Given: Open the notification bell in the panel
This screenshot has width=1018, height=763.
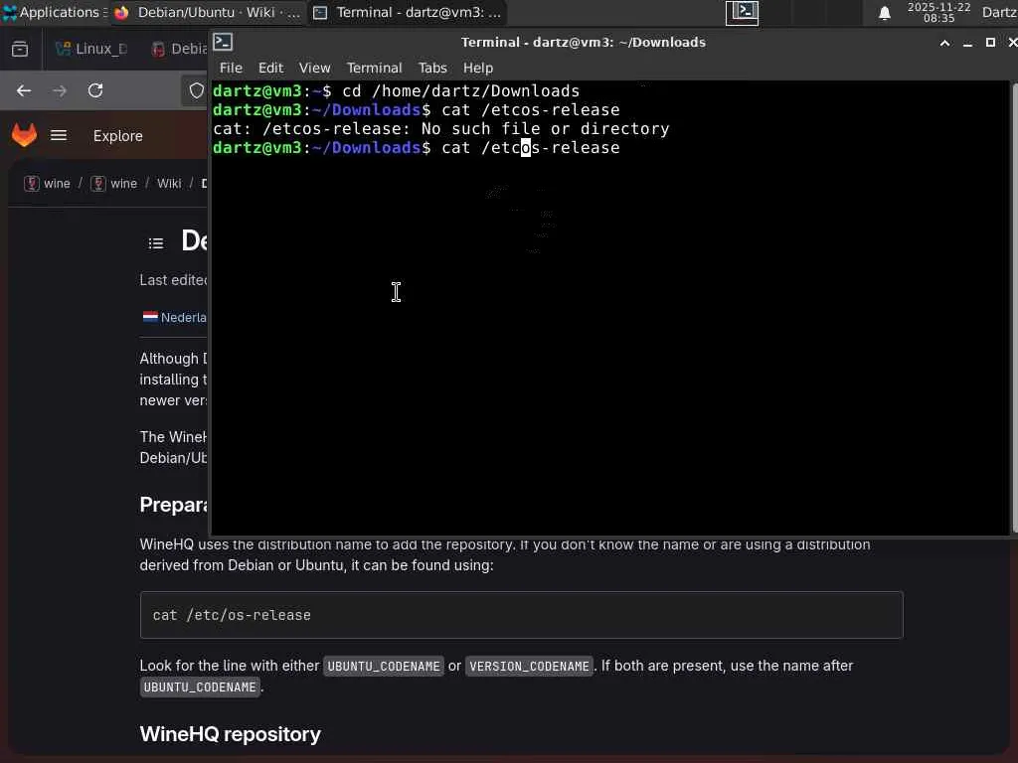Looking at the screenshot, I should pyautogui.click(x=884, y=13).
